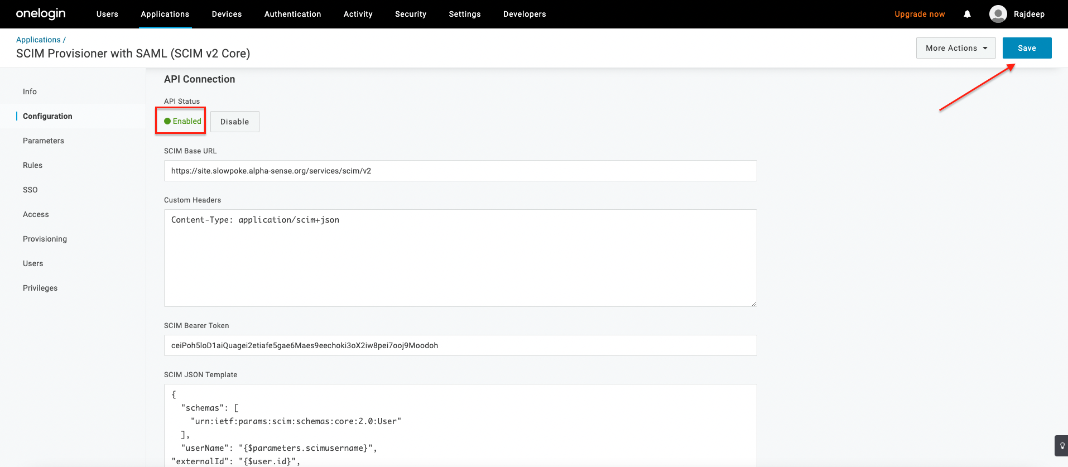Open the Users top menu

[107, 14]
